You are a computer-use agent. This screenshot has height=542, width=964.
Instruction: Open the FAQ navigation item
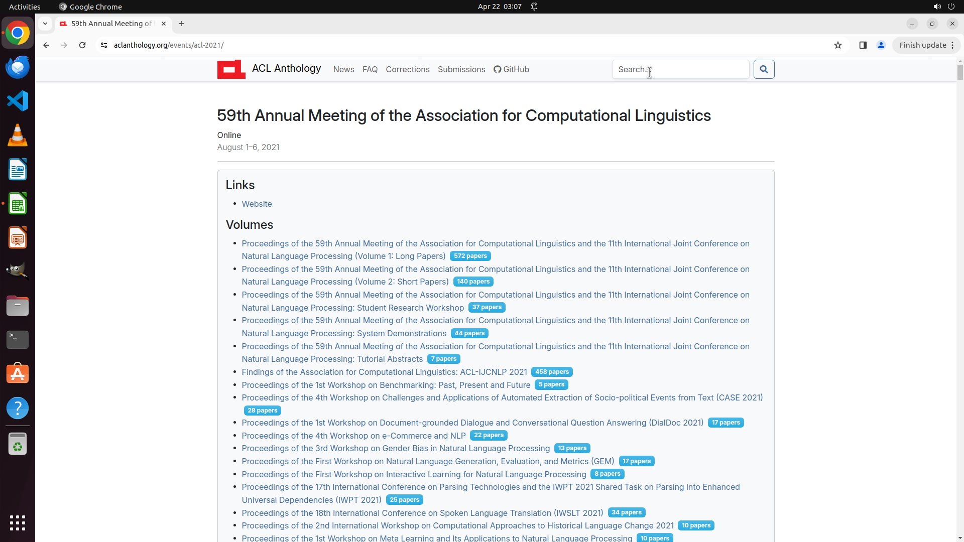point(370,69)
